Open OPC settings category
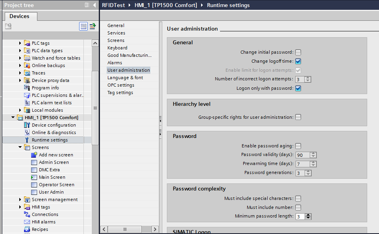This screenshot has height=234, width=379. point(121,85)
